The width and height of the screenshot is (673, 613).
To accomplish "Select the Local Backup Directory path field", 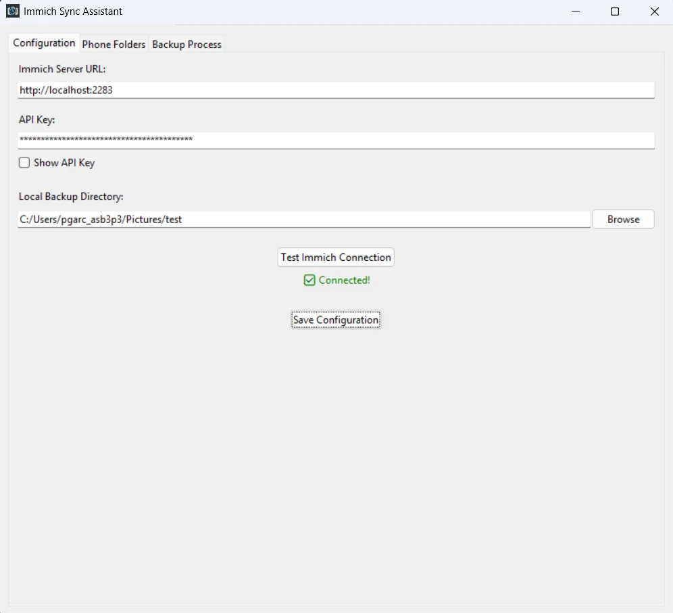I will point(304,220).
